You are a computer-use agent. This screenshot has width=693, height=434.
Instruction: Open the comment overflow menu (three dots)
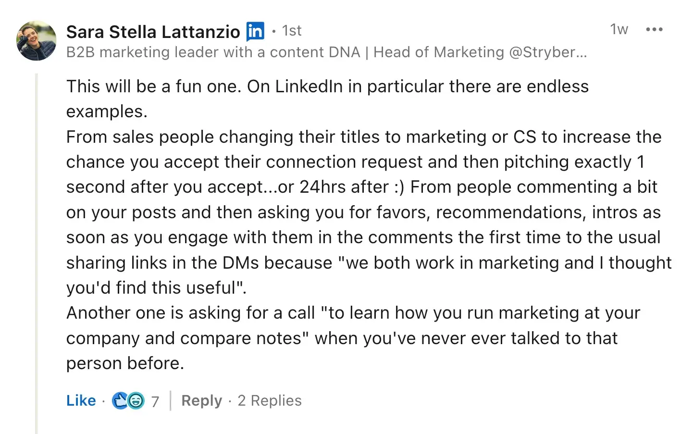[x=654, y=30]
